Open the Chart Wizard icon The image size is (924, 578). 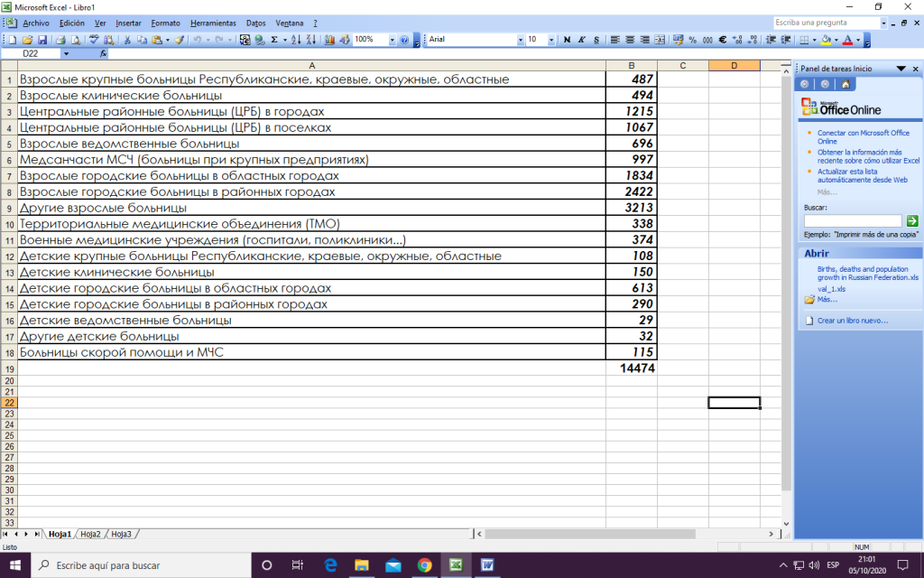point(328,40)
